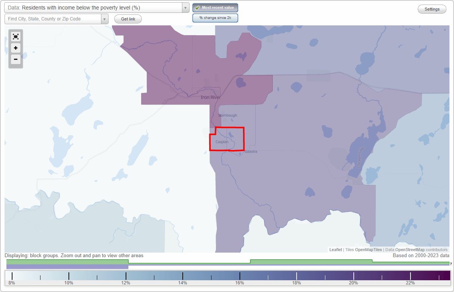Click the zoom in icon on the map
Image resolution: width=454 pixels, height=292 pixels.
(x=16, y=48)
